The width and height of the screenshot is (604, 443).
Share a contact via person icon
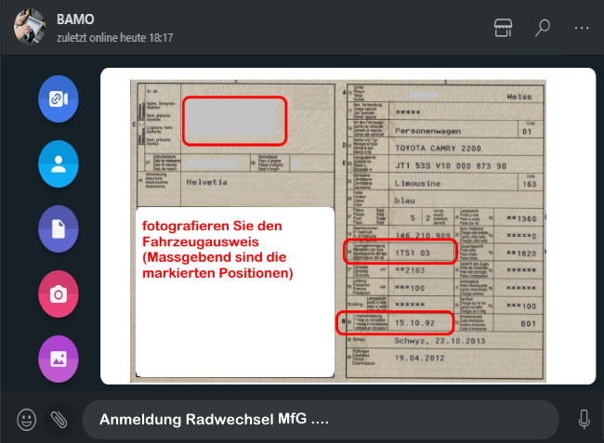[59, 164]
